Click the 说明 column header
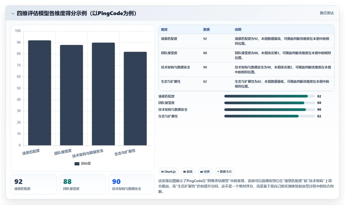This screenshot has width=345, height=205. 238,30
